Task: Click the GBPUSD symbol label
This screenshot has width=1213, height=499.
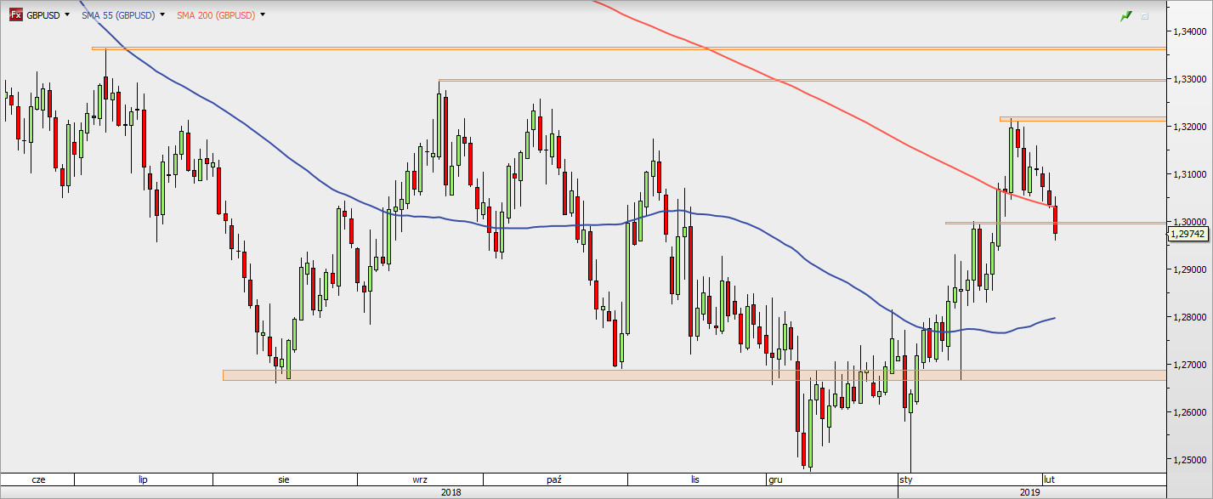Action: [43, 15]
